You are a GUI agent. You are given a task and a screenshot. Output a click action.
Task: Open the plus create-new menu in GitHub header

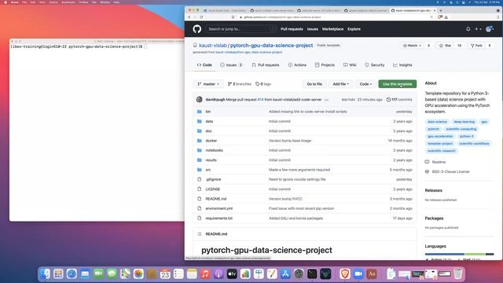[x=478, y=29]
